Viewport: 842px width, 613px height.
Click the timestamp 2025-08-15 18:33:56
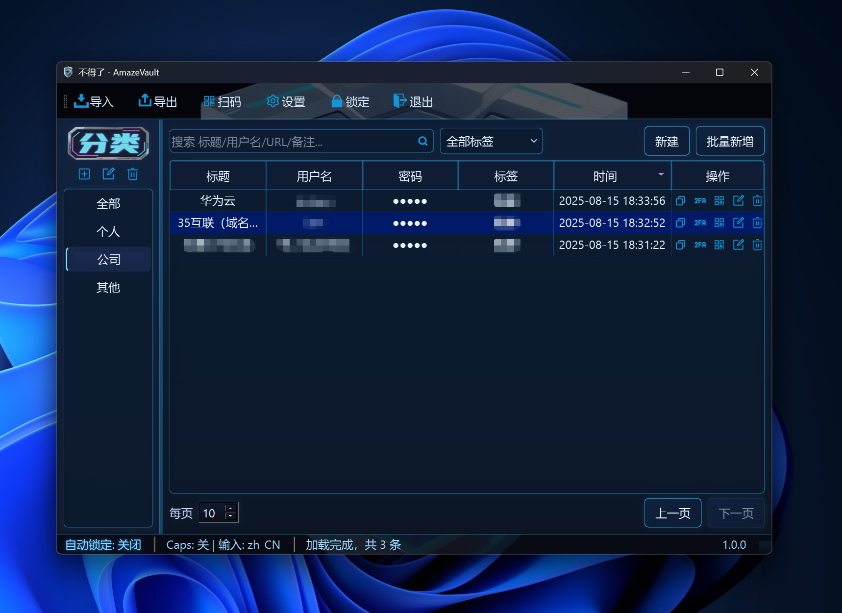pyautogui.click(x=612, y=201)
